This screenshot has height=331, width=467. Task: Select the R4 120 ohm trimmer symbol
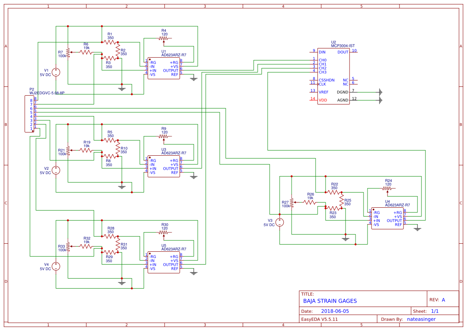point(164,39)
